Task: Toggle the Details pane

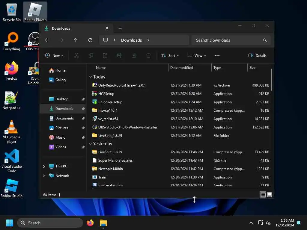Action: pyautogui.click(x=257, y=55)
